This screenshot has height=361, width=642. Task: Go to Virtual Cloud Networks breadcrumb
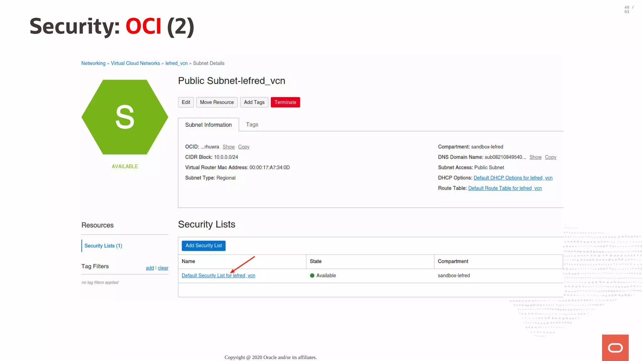click(x=135, y=63)
